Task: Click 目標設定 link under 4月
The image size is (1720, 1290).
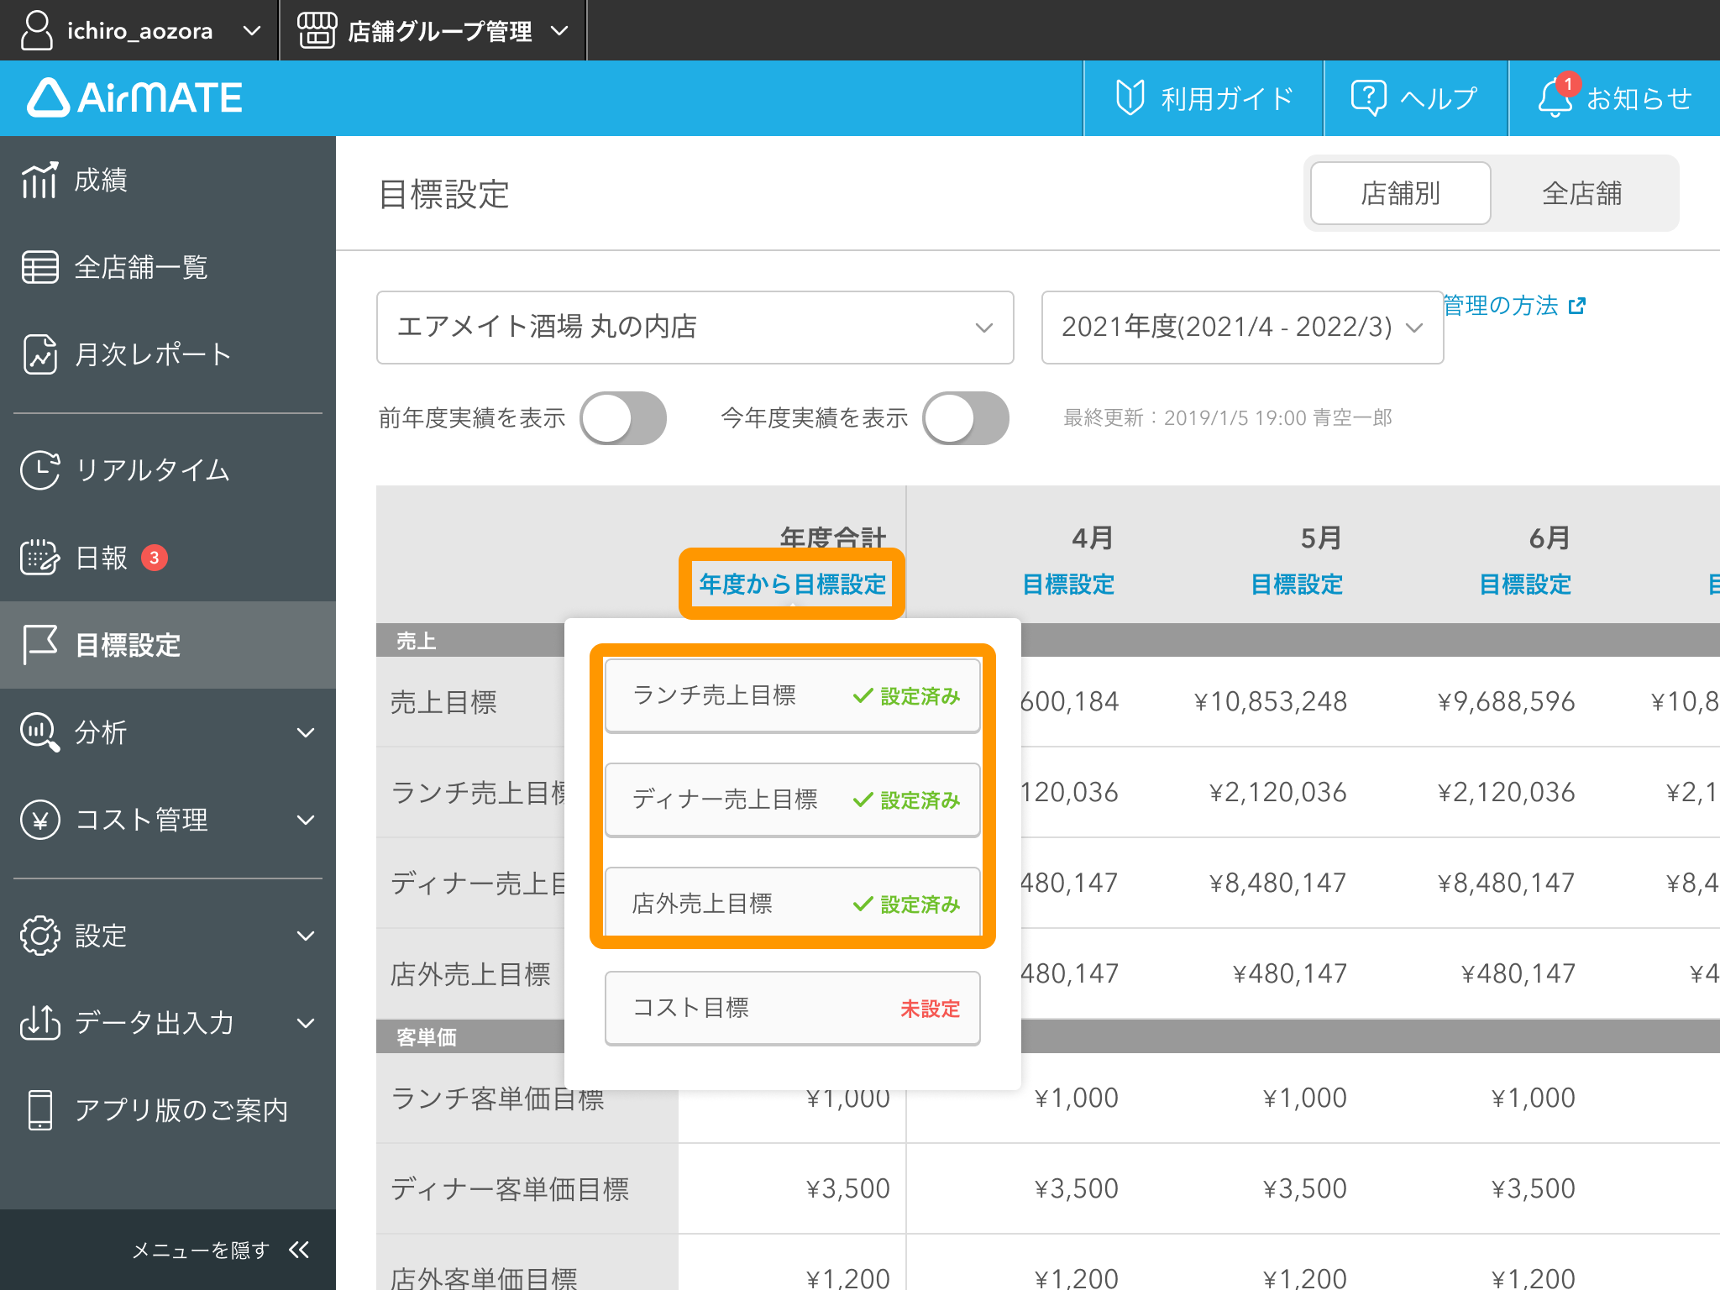Action: coord(1068,584)
